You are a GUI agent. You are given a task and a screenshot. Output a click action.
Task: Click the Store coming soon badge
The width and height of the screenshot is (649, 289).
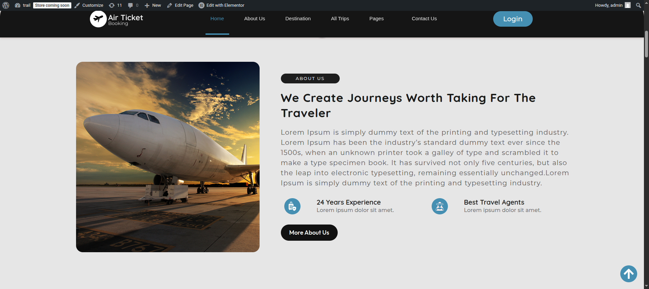point(52,5)
